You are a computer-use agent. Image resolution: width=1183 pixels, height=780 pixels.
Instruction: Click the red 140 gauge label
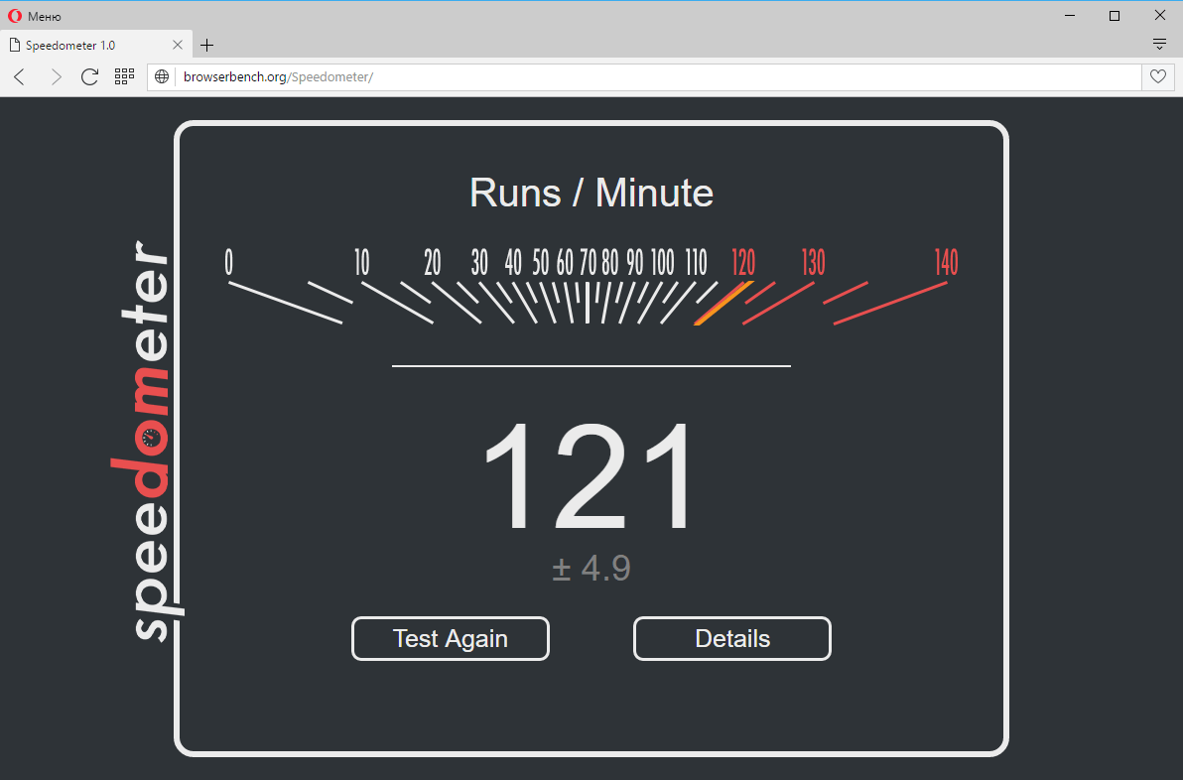click(x=946, y=263)
